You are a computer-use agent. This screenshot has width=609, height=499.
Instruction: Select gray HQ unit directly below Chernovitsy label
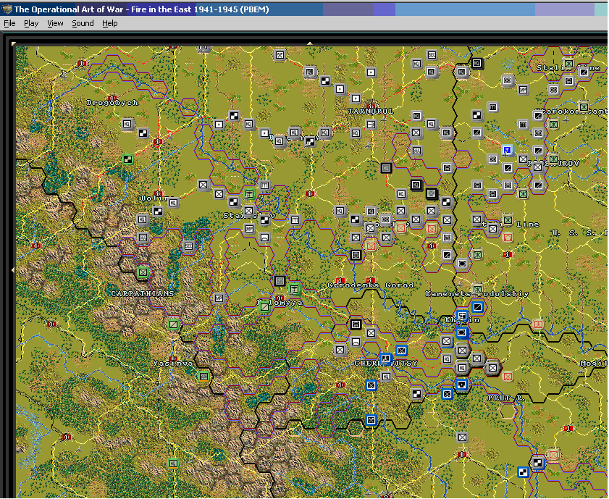tap(386, 377)
